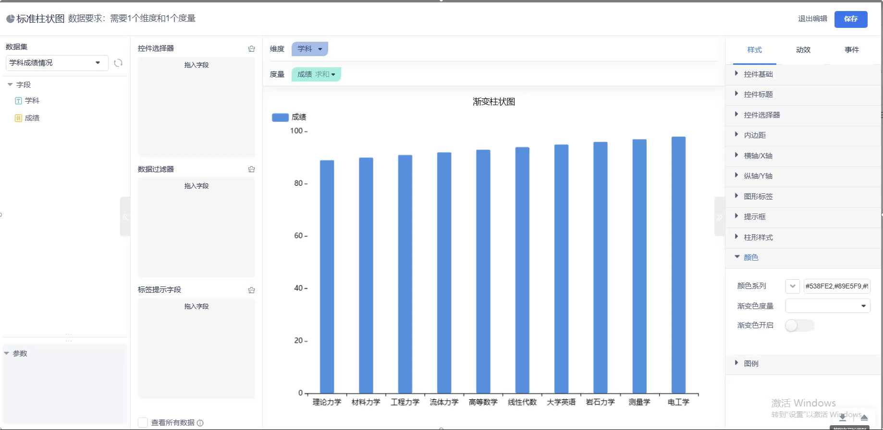Check the 查看所有数据 checkbox
Viewport: 883px width, 430px height.
click(x=143, y=422)
